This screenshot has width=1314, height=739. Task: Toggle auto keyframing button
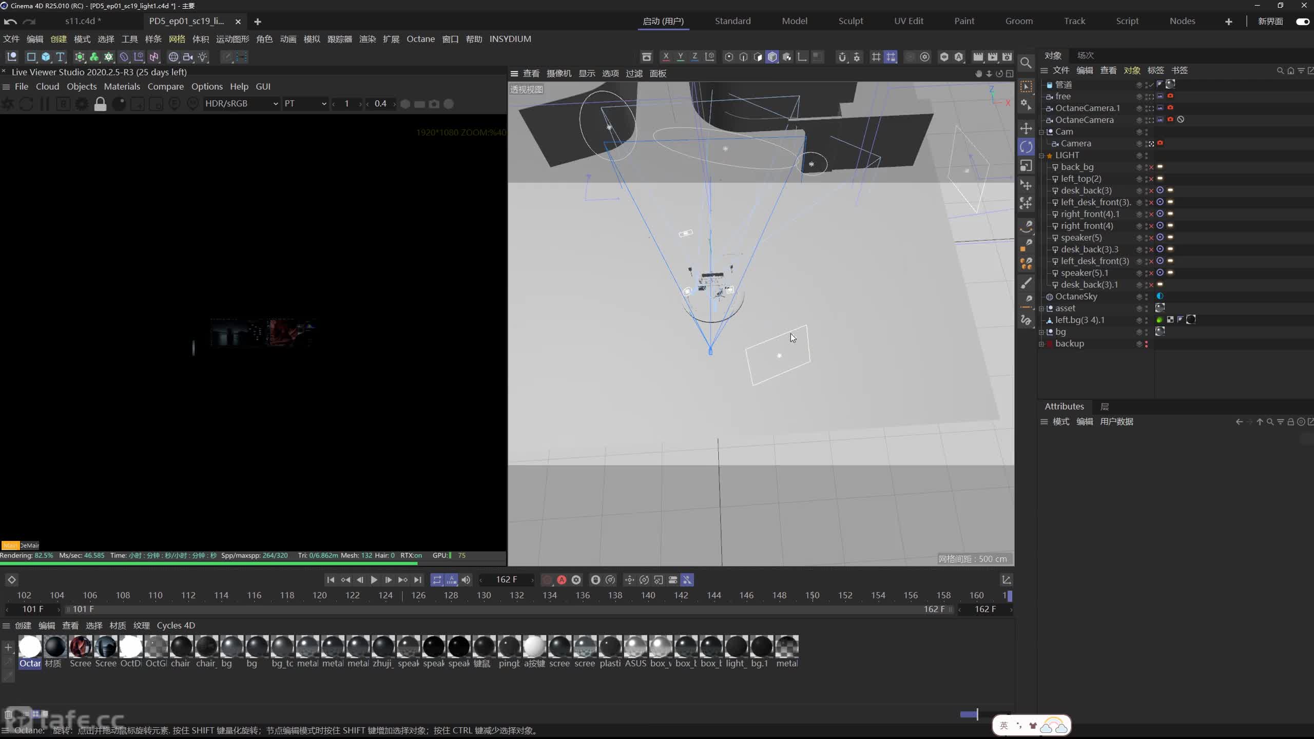[562, 579]
